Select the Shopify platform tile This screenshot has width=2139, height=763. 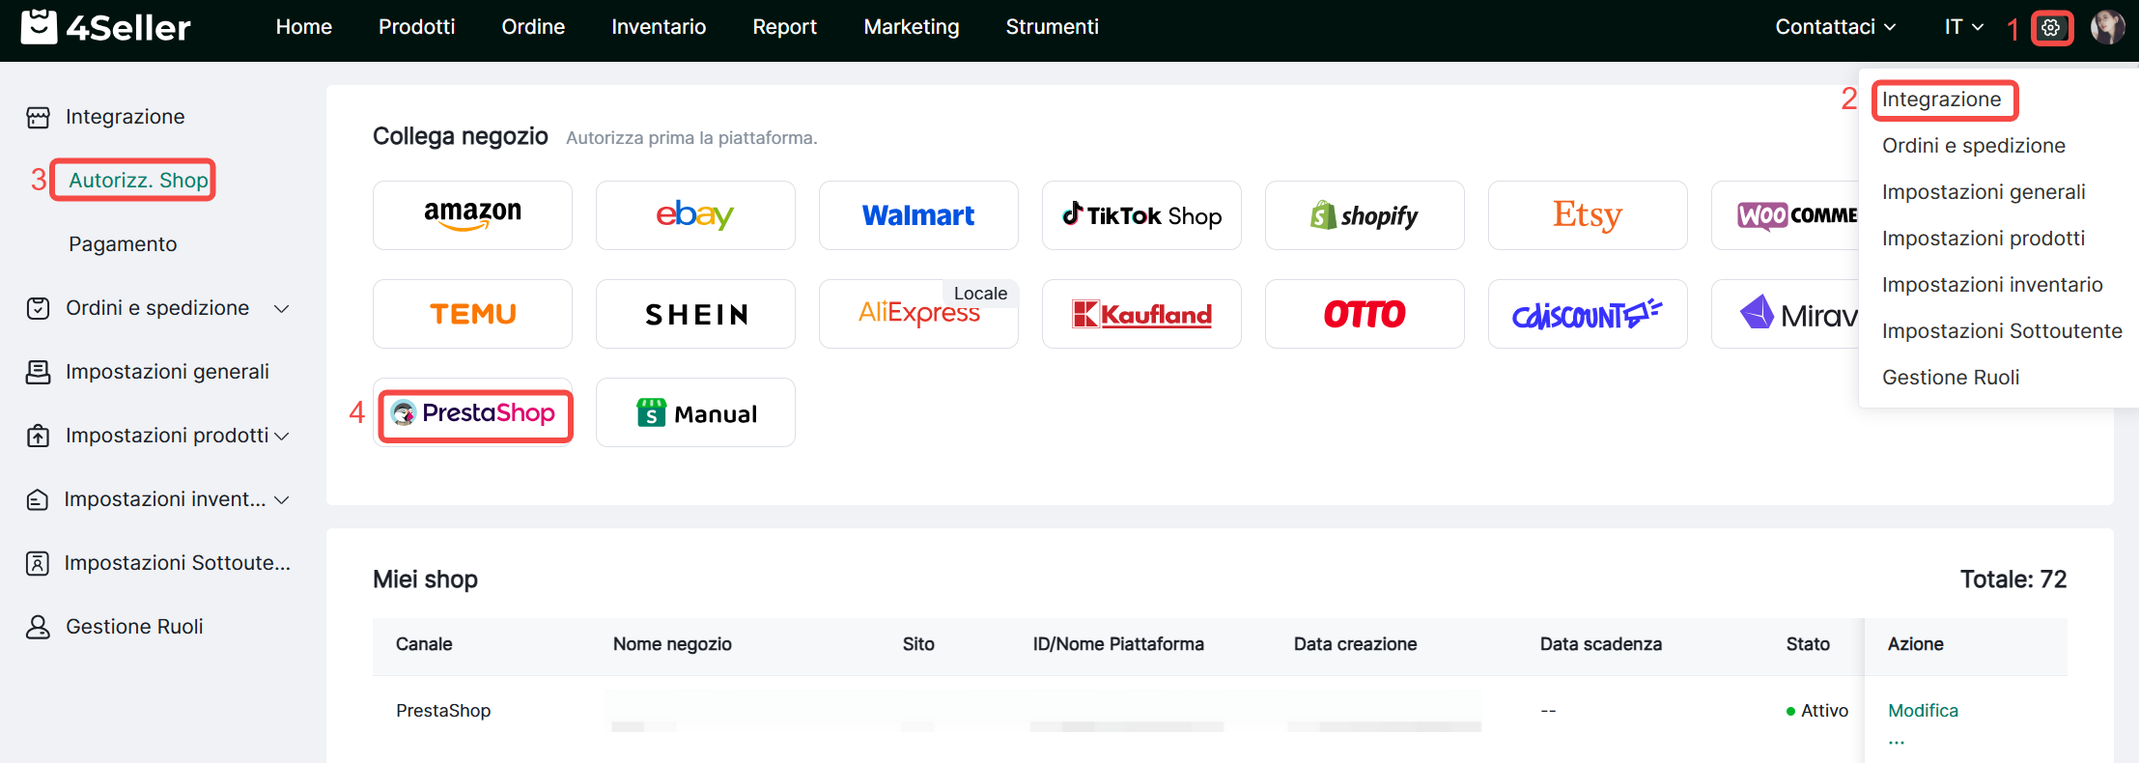[1365, 215]
